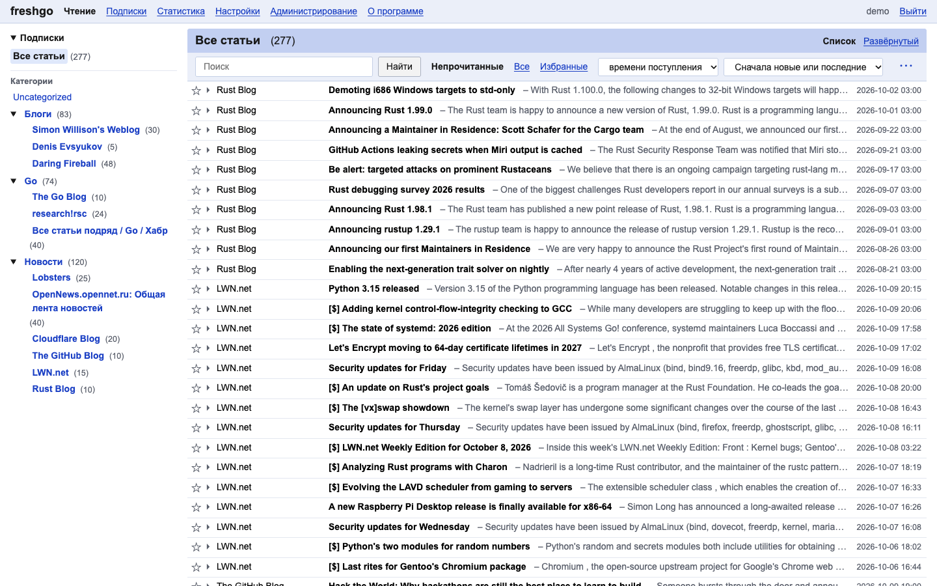937x586 pixels.
Task: Open 'Сначала новые или последние' order dropdown
Action: [x=804, y=67]
